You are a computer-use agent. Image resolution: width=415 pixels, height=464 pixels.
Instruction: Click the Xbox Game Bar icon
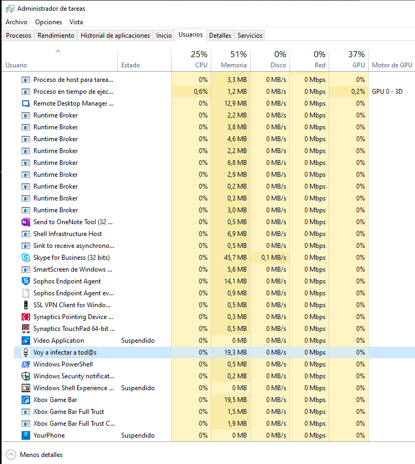tap(25, 400)
